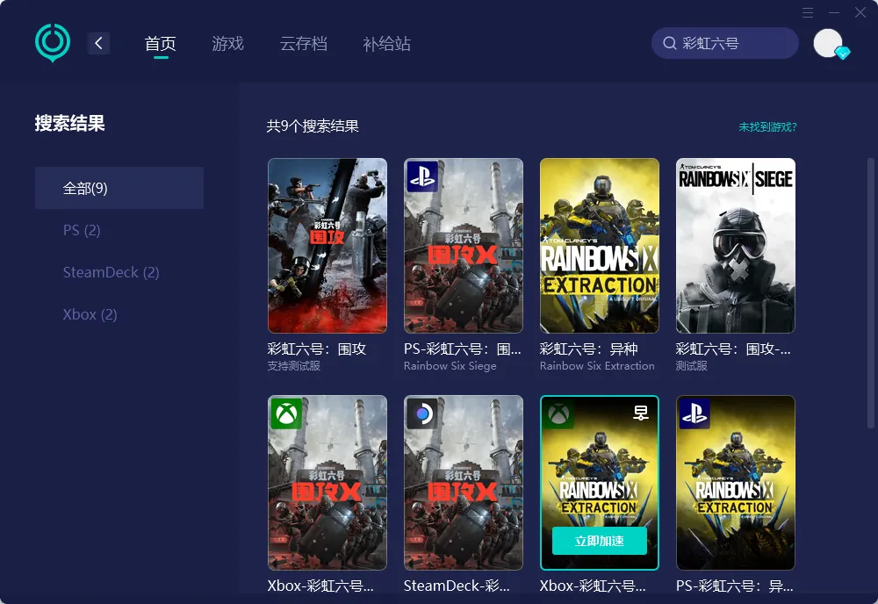Open the 云存档 tab

point(304,44)
